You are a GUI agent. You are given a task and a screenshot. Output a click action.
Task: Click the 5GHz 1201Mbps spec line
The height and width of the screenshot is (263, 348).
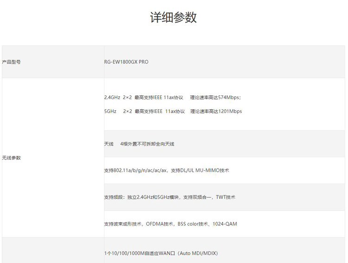(x=173, y=111)
